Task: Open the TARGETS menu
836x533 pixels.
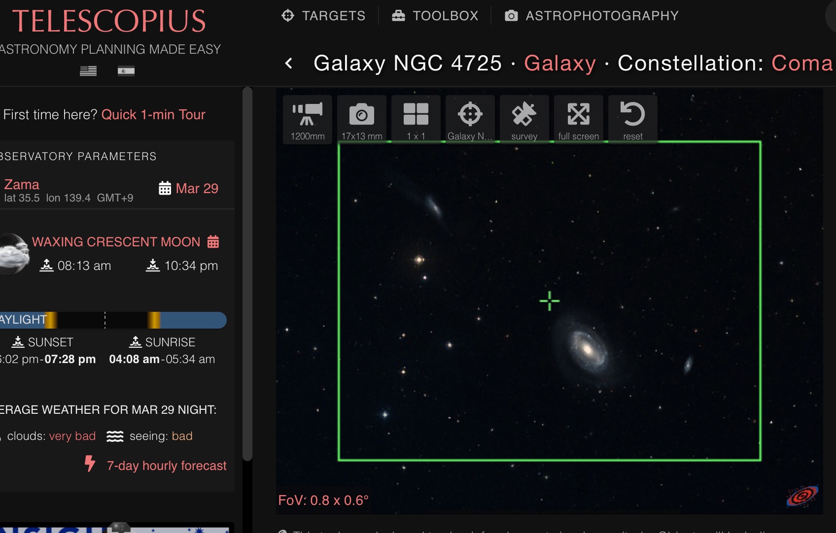Action: click(323, 16)
